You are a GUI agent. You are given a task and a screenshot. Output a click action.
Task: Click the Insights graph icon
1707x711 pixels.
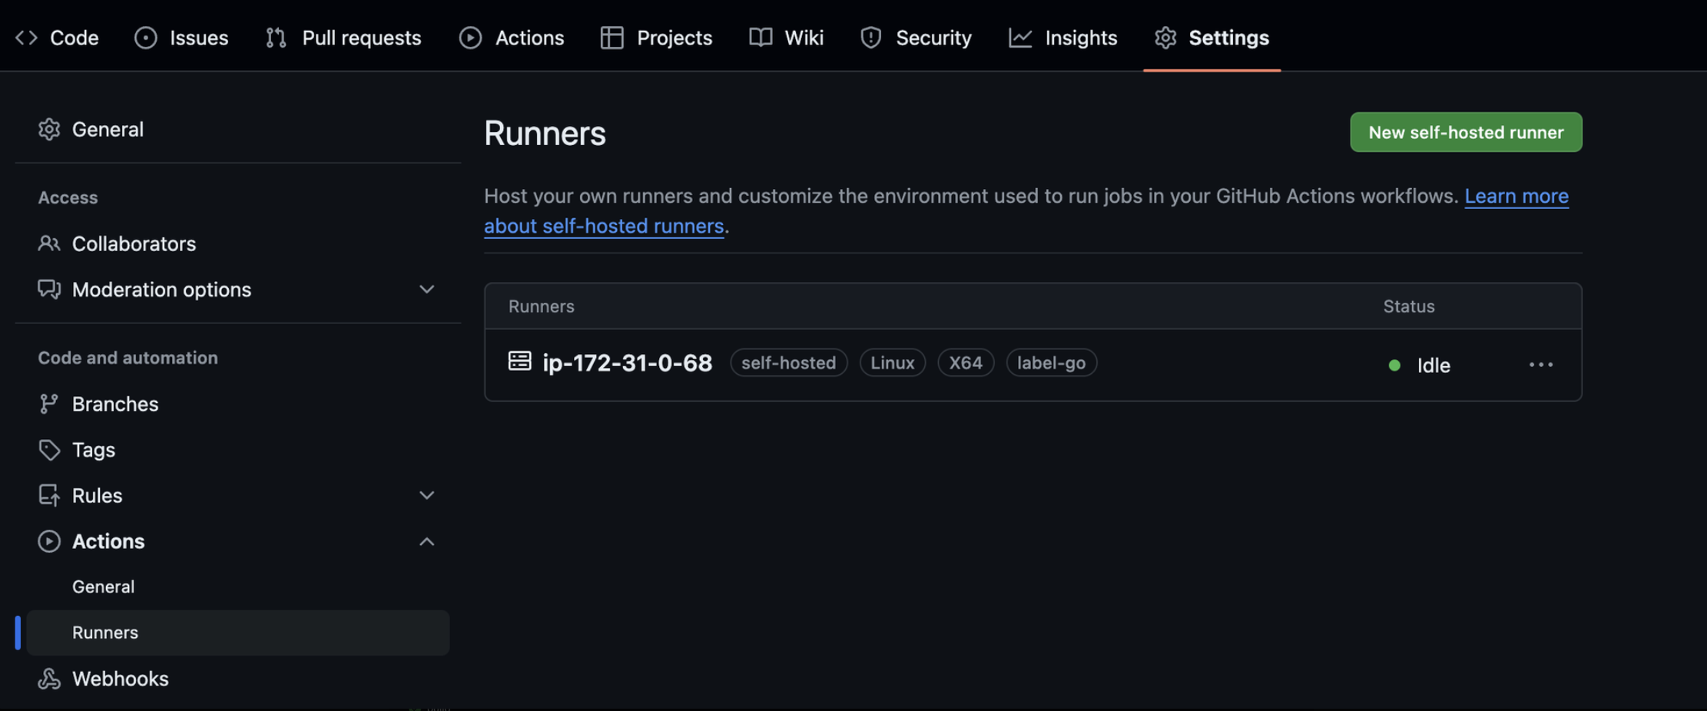pos(1020,38)
